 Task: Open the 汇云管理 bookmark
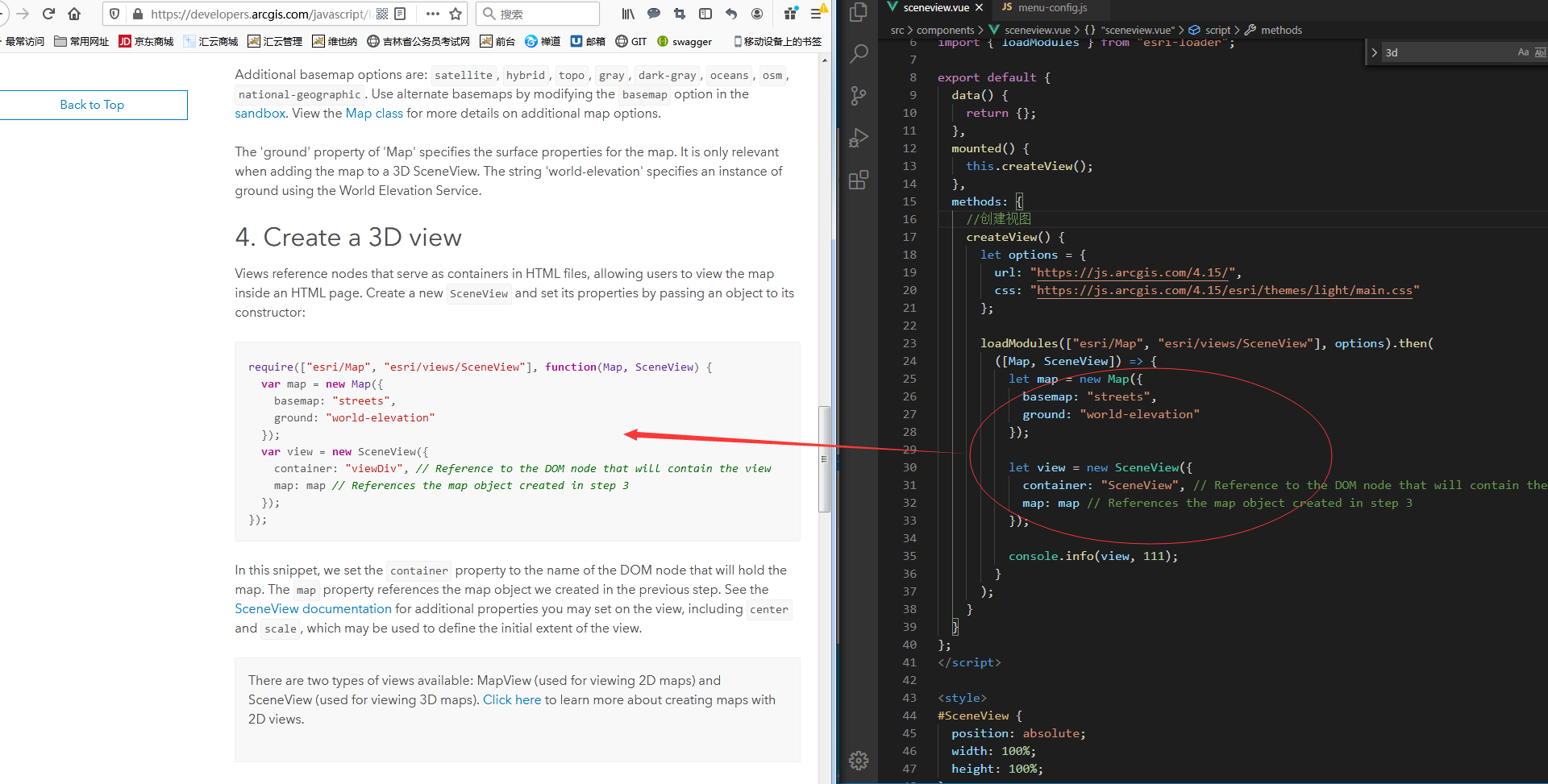point(275,41)
